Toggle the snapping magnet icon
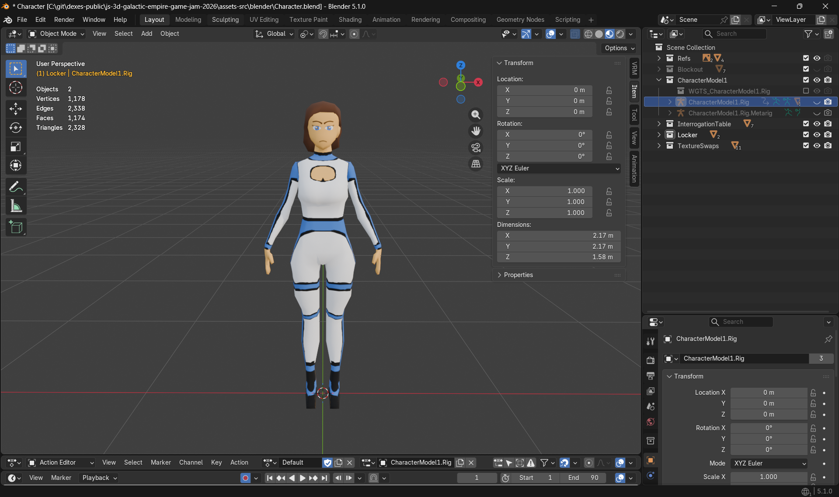839x497 pixels. (x=323, y=34)
